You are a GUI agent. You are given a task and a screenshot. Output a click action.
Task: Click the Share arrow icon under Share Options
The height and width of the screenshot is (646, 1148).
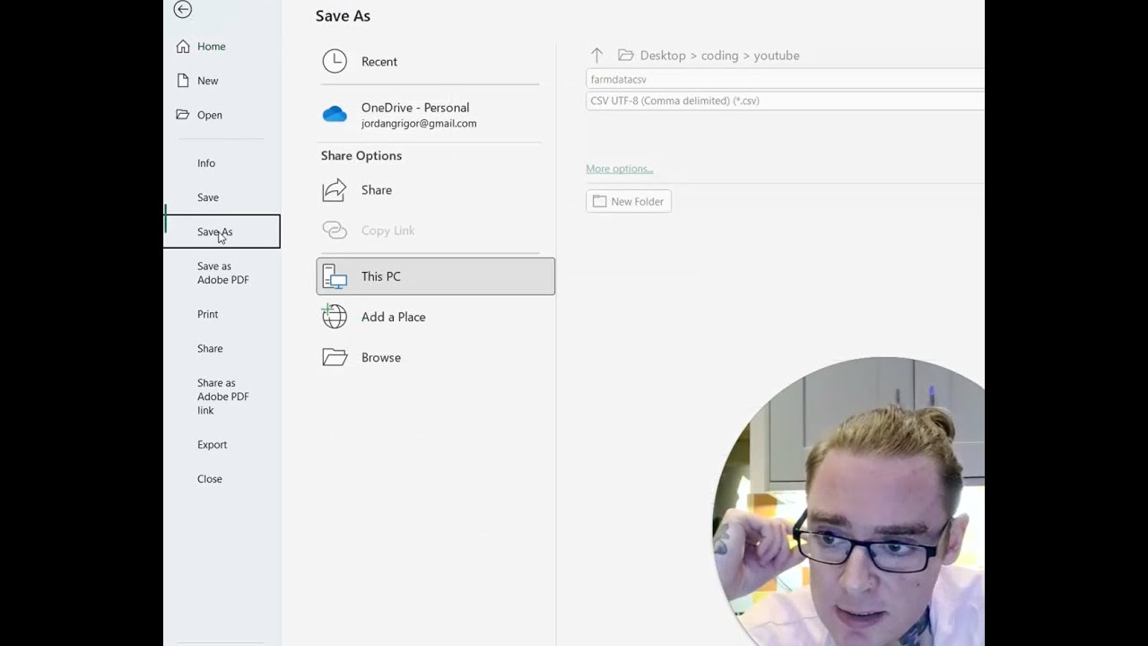(335, 190)
